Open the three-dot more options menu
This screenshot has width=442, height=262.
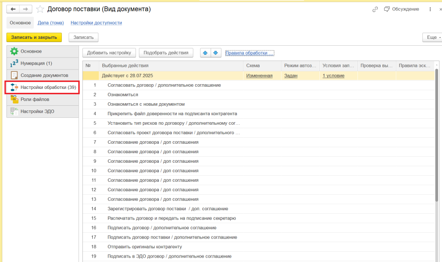pyautogui.click(x=430, y=9)
